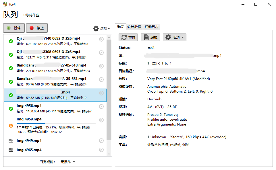Delete Img 4965.mp4 from queue with X

(101, 150)
